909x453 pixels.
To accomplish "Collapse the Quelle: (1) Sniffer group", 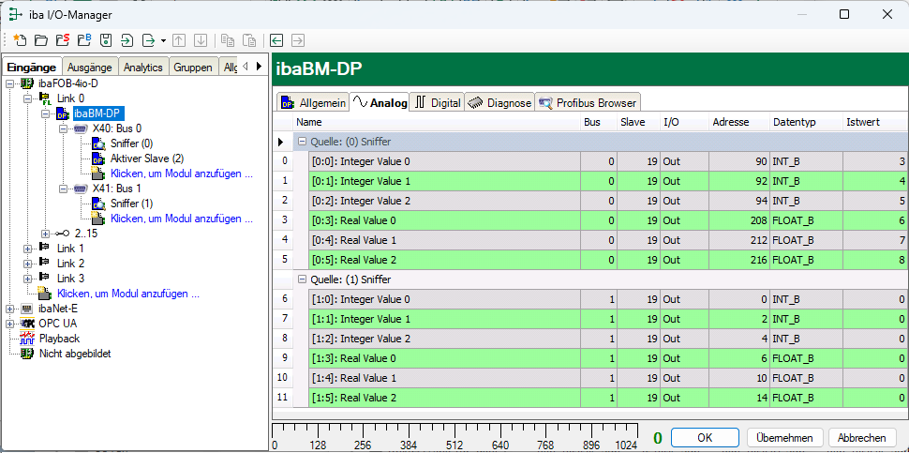I will tap(302, 279).
